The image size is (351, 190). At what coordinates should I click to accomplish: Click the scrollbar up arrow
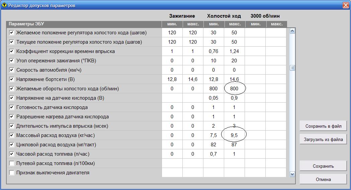(x=292, y=31)
